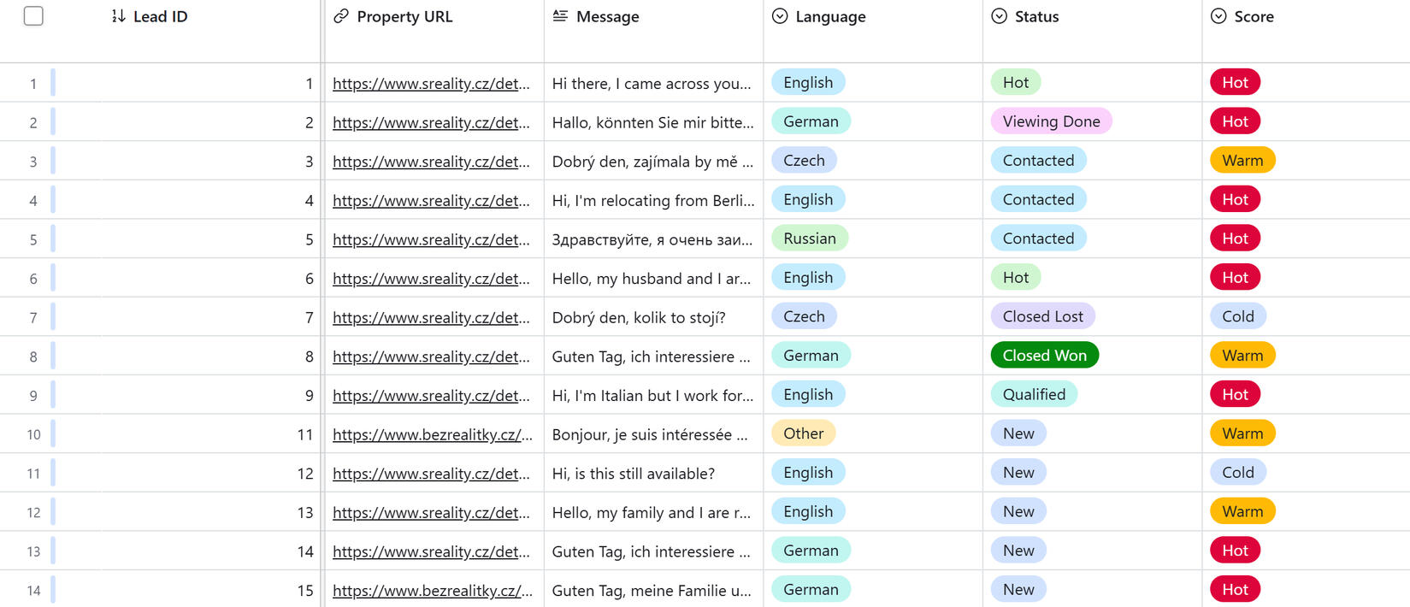
Task: Click the Hot score tag in row 14
Action: pos(1235,589)
